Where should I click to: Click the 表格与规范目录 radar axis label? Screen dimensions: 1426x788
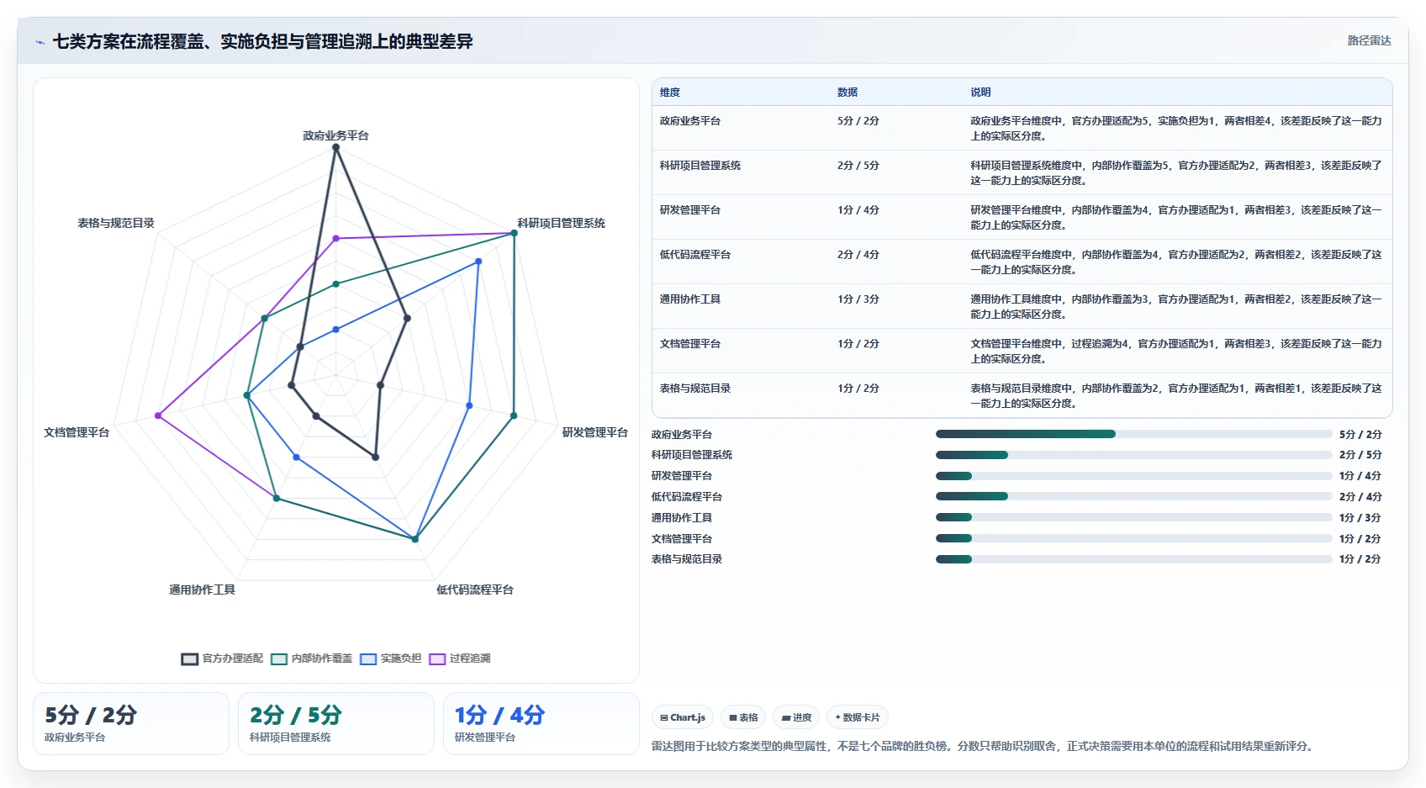click(116, 223)
